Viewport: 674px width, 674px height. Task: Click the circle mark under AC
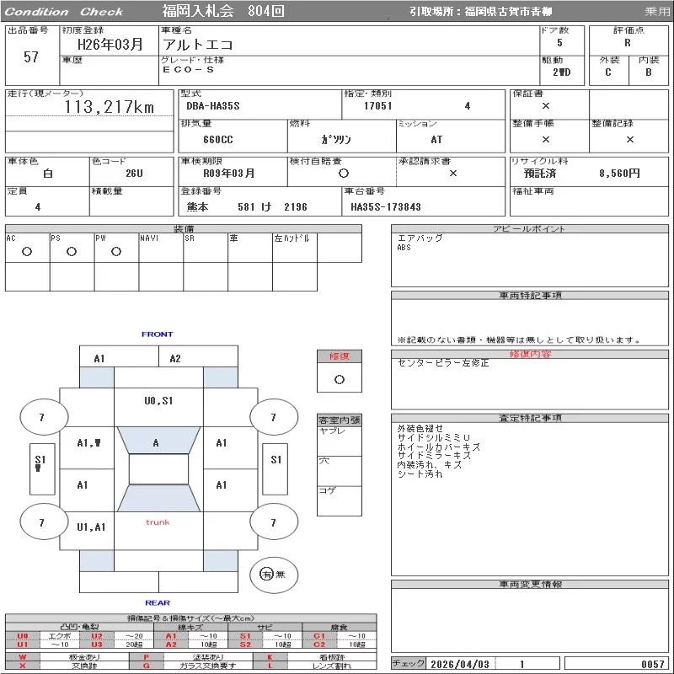[27, 252]
